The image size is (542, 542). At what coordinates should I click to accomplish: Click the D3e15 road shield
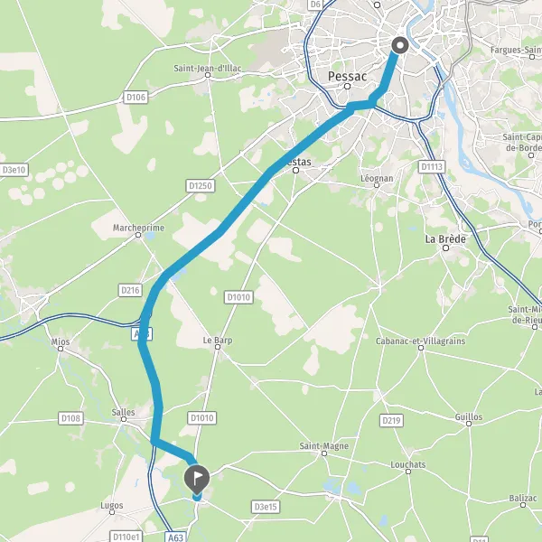pos(266,507)
